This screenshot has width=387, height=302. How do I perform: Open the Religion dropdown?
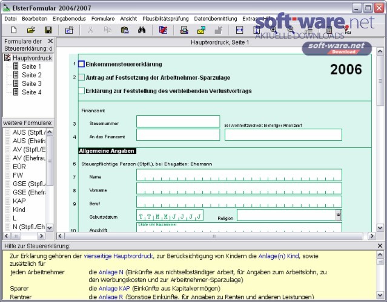[x=339, y=215]
